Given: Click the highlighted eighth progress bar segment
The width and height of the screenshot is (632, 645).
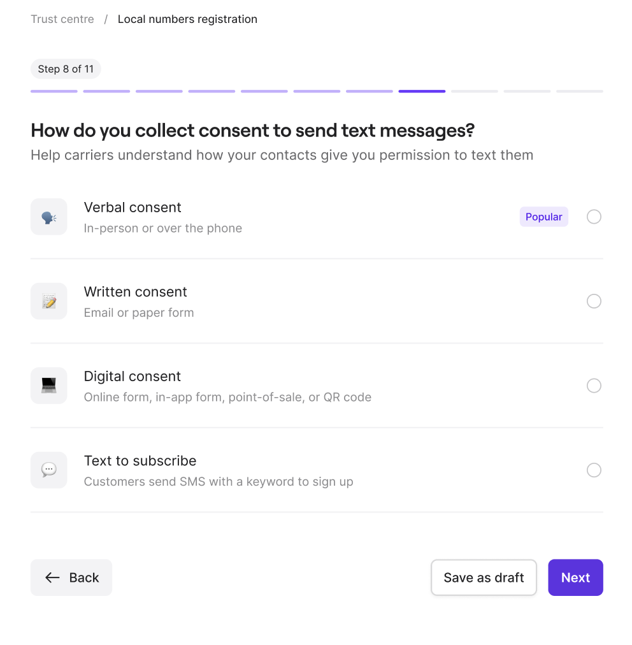Looking at the screenshot, I should tap(422, 91).
